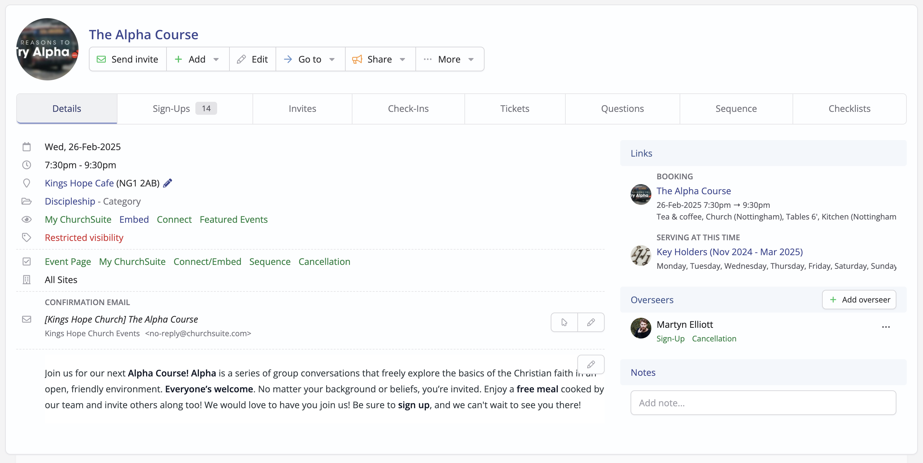The height and width of the screenshot is (463, 923).
Task: Open the Sign-Ups tab
Action: pos(185,109)
